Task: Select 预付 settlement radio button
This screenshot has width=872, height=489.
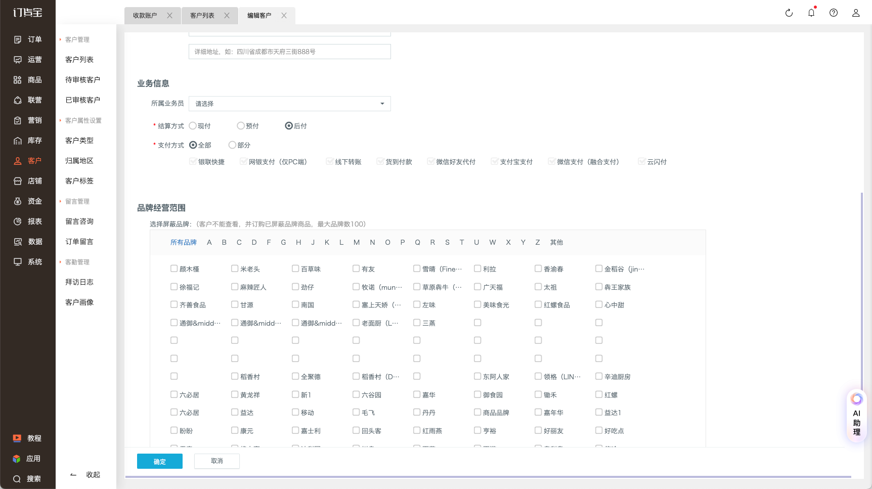Action: pyautogui.click(x=241, y=126)
